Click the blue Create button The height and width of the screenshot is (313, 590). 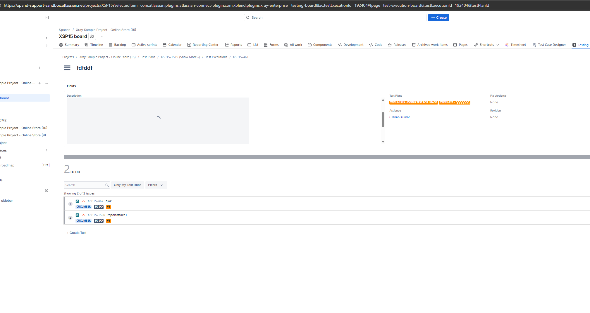[438, 18]
